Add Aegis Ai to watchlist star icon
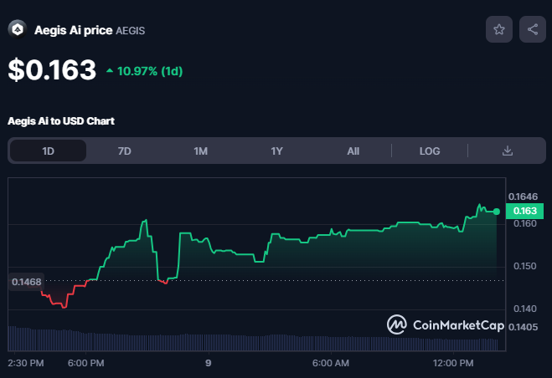 click(x=499, y=29)
